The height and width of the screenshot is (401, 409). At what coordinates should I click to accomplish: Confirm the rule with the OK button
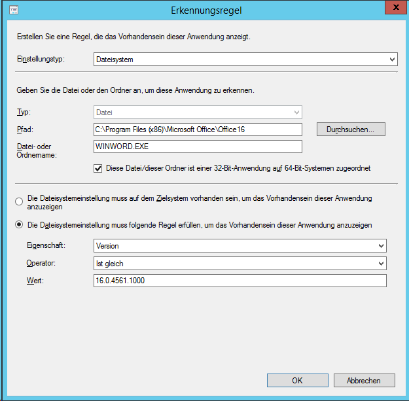(x=297, y=380)
